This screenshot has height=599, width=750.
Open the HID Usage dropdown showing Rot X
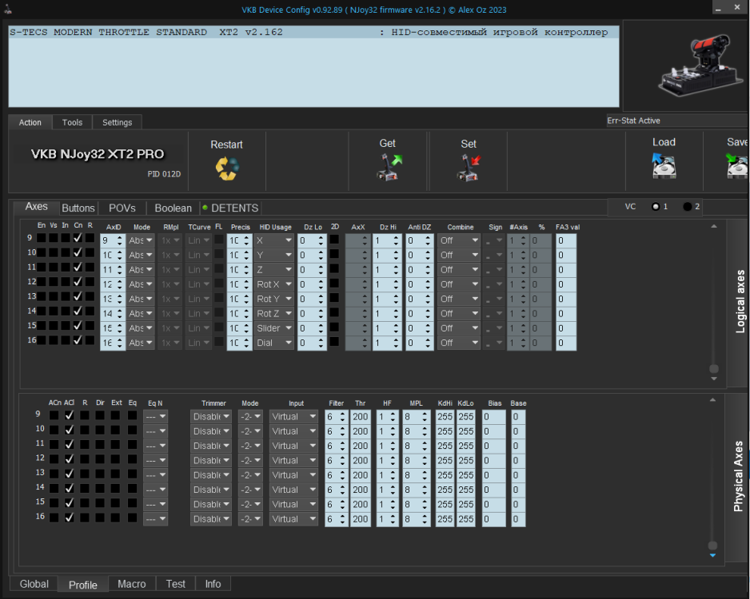click(x=273, y=284)
